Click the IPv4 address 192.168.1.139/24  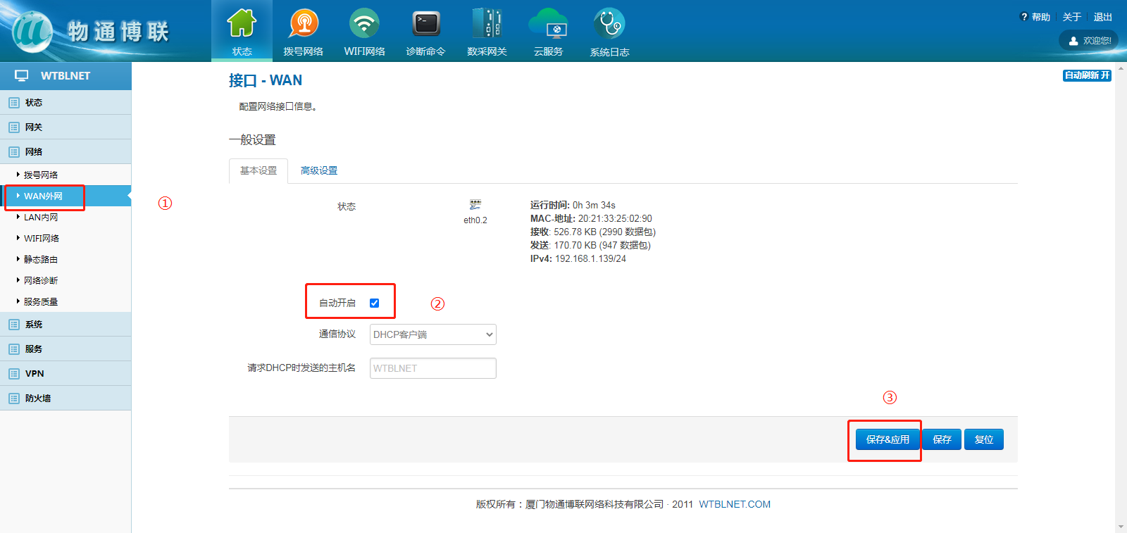pyautogui.click(x=590, y=258)
